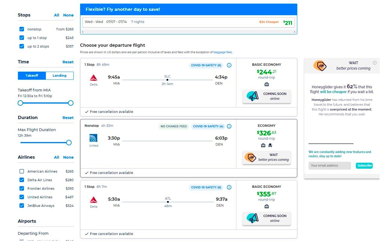
Task: Click megaphone icon on the $244 Coming Soon button
Action: [253, 96]
